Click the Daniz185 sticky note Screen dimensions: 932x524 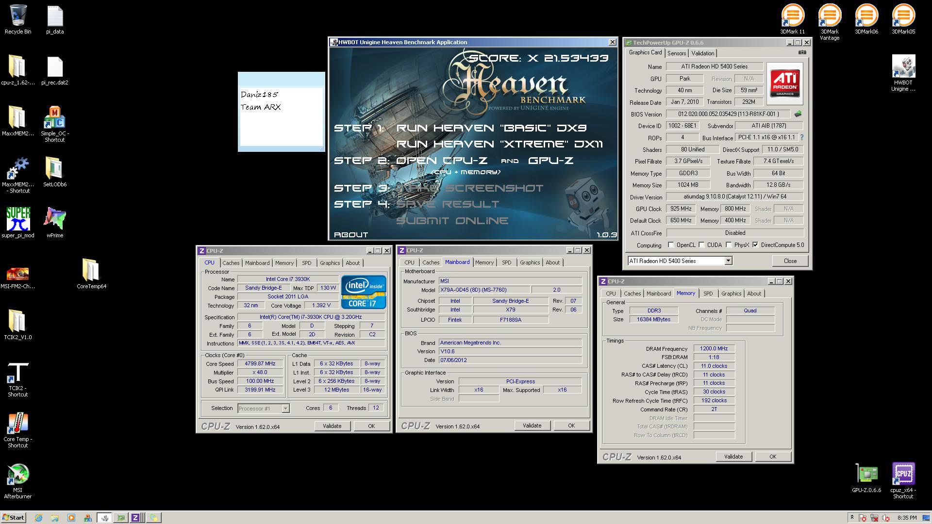click(x=282, y=112)
